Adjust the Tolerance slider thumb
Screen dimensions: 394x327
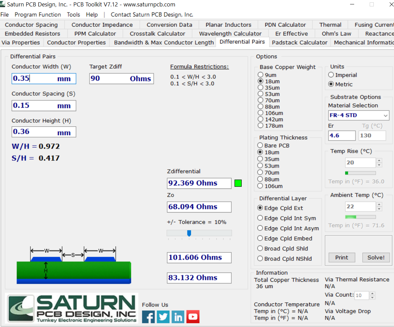pos(189,233)
